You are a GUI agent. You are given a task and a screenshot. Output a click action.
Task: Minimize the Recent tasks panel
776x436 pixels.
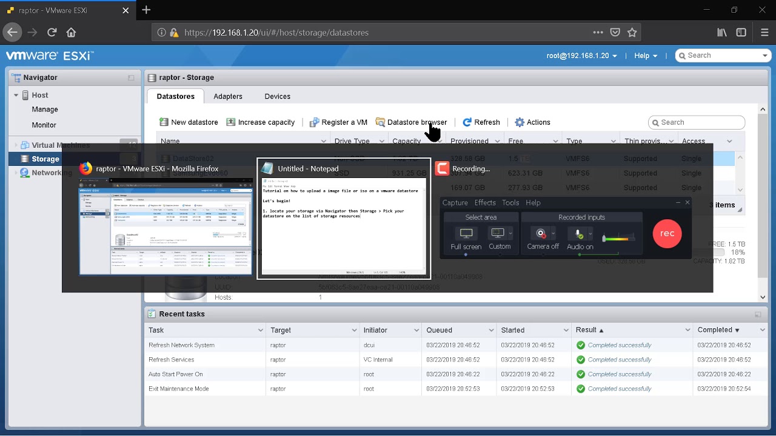click(758, 314)
